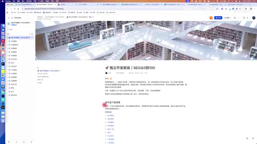This screenshot has height=144, width=257.
Task: Expand the 平台SEO node arrow in sidebar
Action: coord(7,66)
